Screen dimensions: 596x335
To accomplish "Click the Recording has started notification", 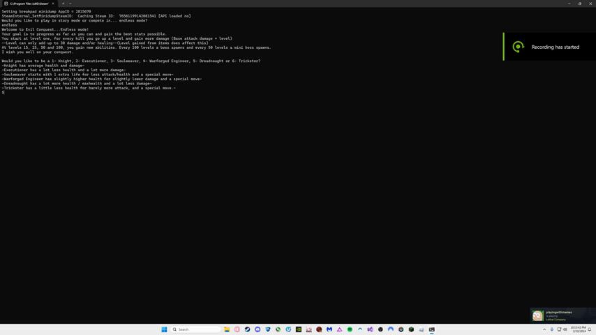I will [549, 47].
